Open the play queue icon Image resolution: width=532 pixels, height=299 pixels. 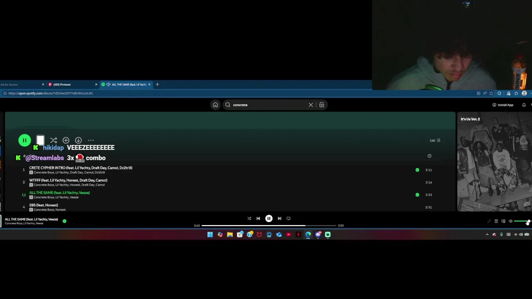[x=496, y=221]
